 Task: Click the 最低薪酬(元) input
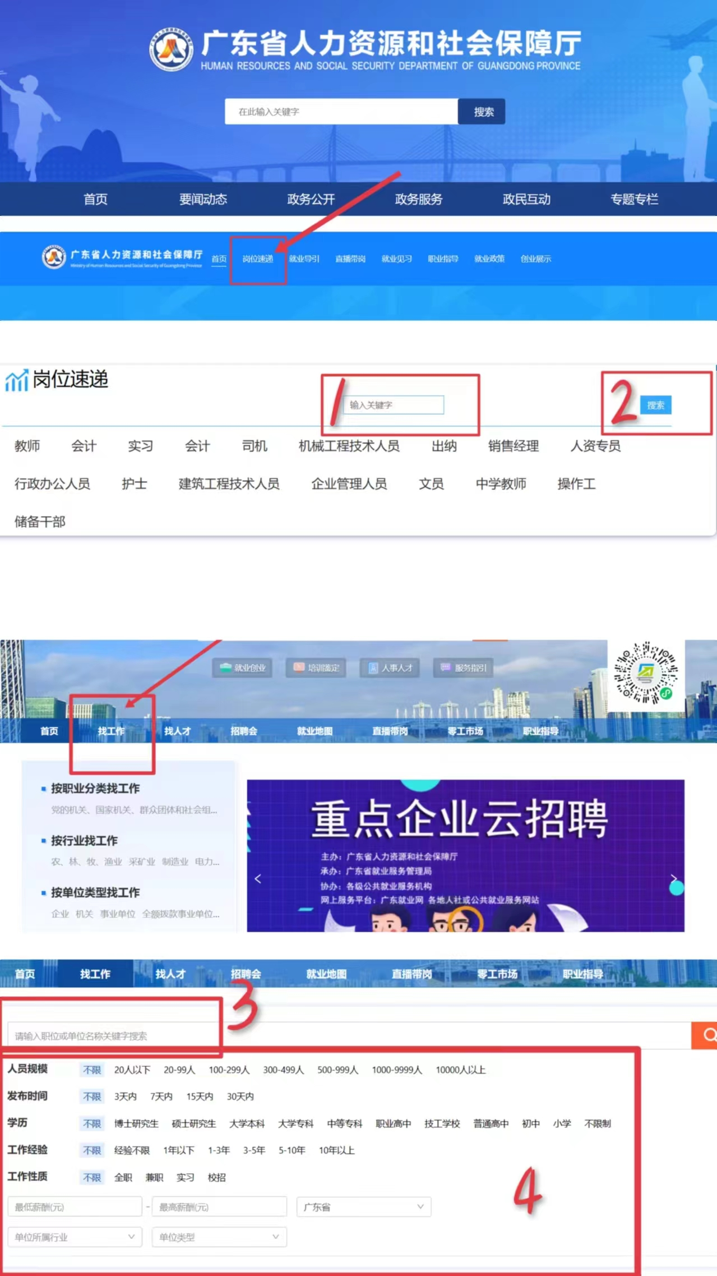75,1207
